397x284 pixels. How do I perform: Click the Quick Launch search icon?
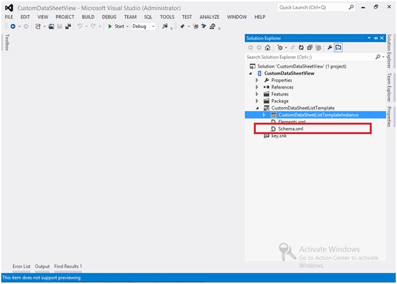(x=351, y=8)
